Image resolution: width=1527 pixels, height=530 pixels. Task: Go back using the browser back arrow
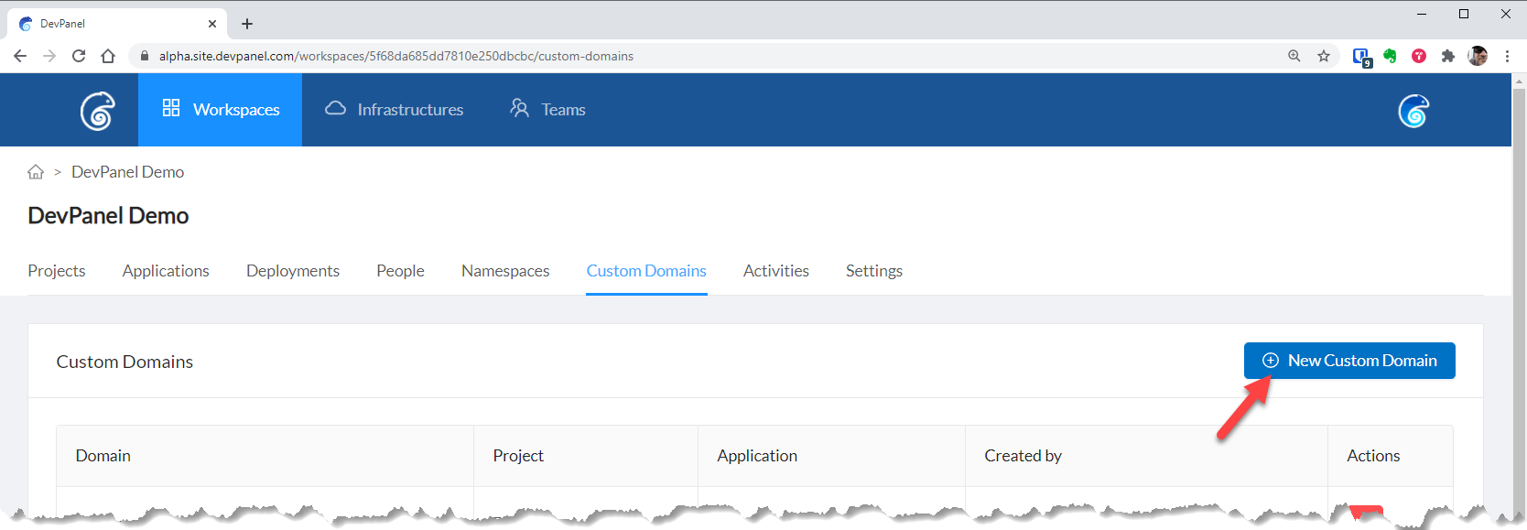tap(20, 56)
